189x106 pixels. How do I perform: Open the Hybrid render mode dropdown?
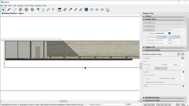coord(161,68)
